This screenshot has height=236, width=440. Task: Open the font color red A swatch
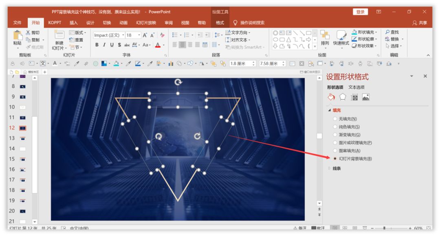158,45
